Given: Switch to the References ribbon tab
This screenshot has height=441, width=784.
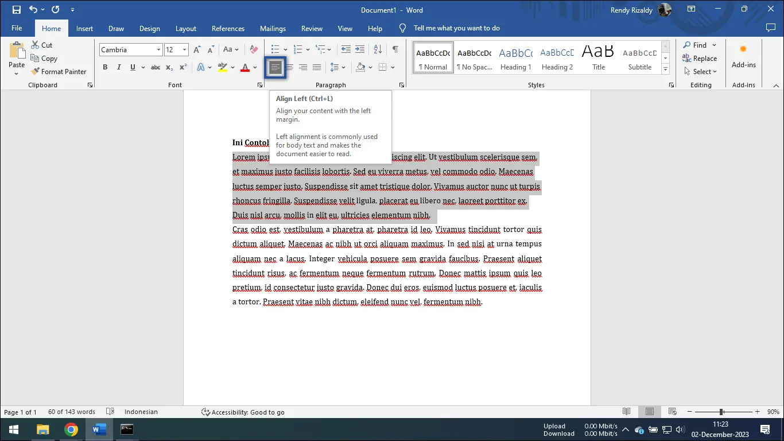Looking at the screenshot, I should (x=228, y=28).
